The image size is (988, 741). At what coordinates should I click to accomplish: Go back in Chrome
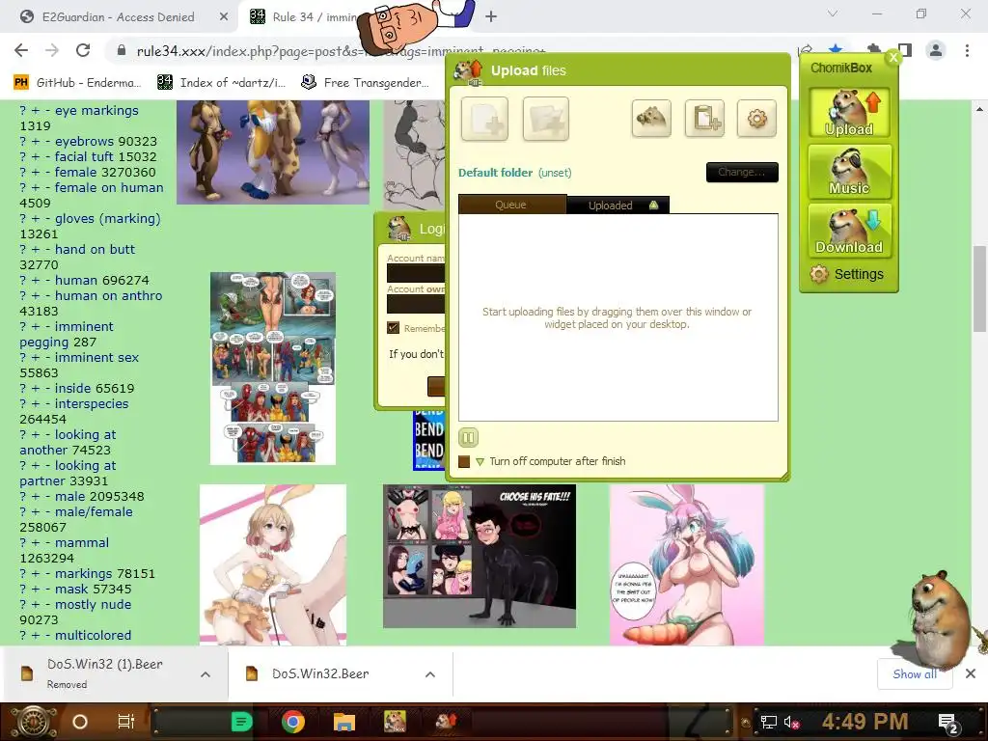click(21, 50)
